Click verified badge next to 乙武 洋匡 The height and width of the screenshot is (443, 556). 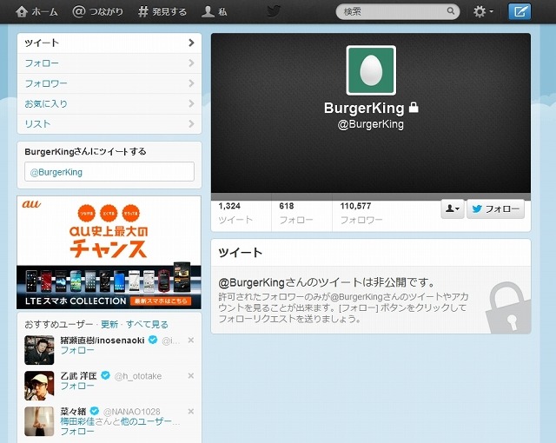coord(106,375)
